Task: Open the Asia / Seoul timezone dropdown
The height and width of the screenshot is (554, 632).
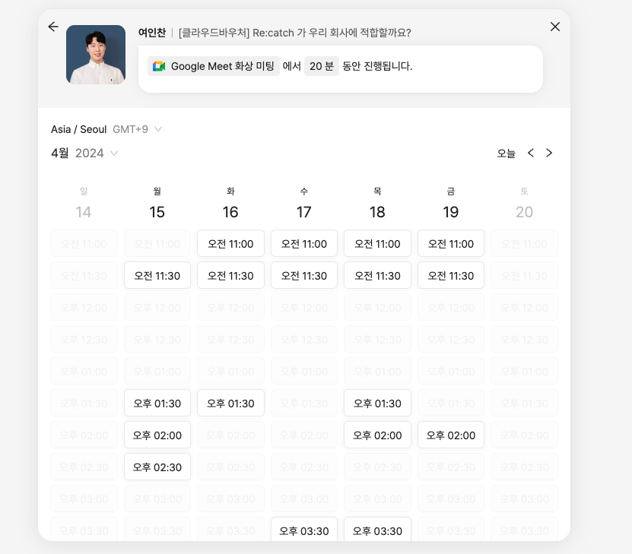Action: 78,129
